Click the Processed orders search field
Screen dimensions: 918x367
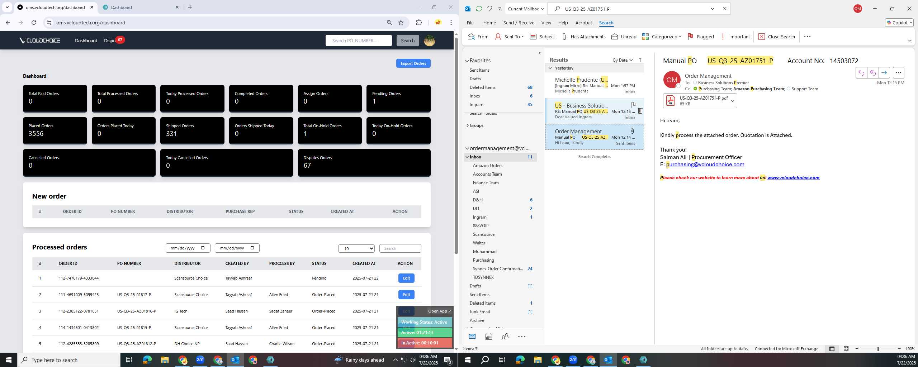(400, 248)
